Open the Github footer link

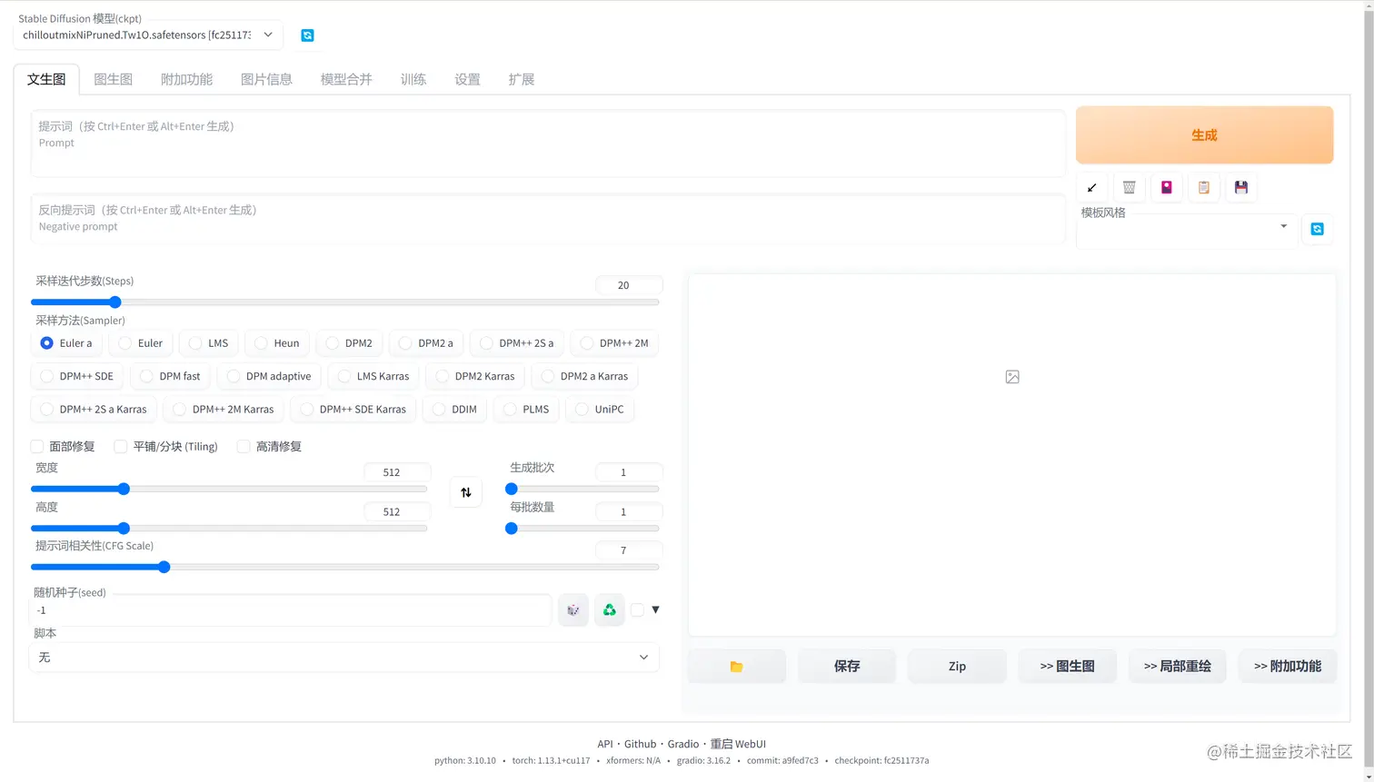640,744
